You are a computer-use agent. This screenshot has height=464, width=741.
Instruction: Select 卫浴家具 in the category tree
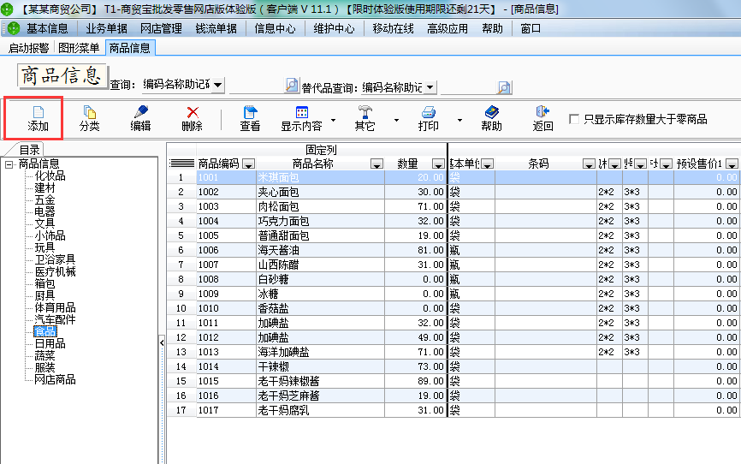(56, 259)
